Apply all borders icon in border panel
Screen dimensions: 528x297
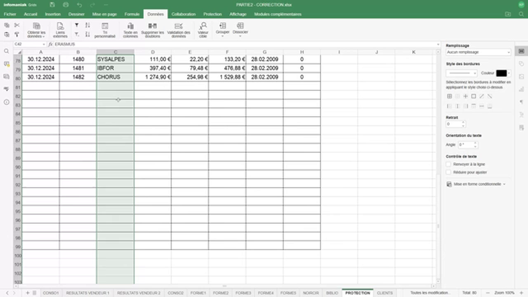(x=450, y=96)
